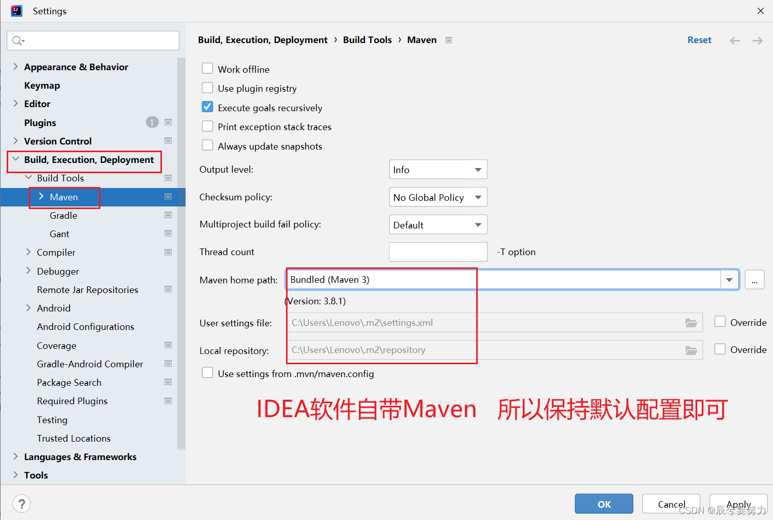Click folder icon in Local repository field
Image resolution: width=773 pixels, height=520 pixels.
pos(691,350)
